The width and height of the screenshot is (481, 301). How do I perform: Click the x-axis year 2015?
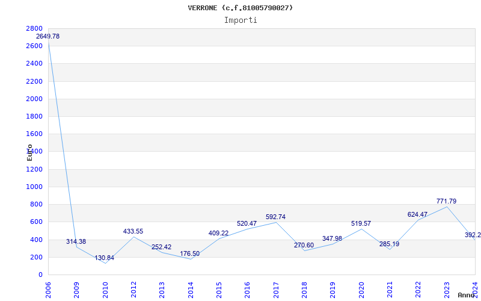[219, 290]
